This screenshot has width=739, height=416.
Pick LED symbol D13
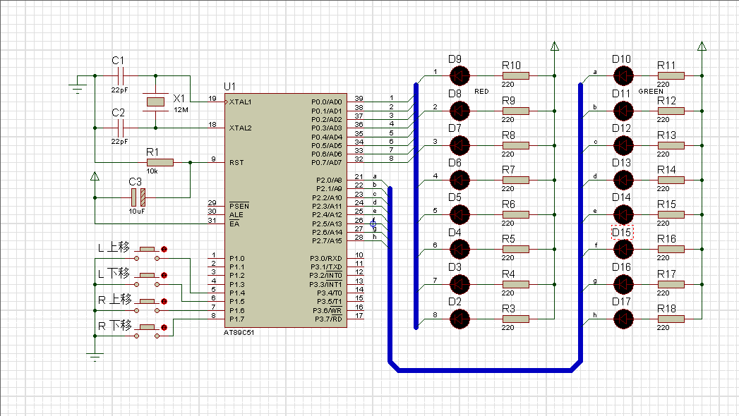(623, 180)
